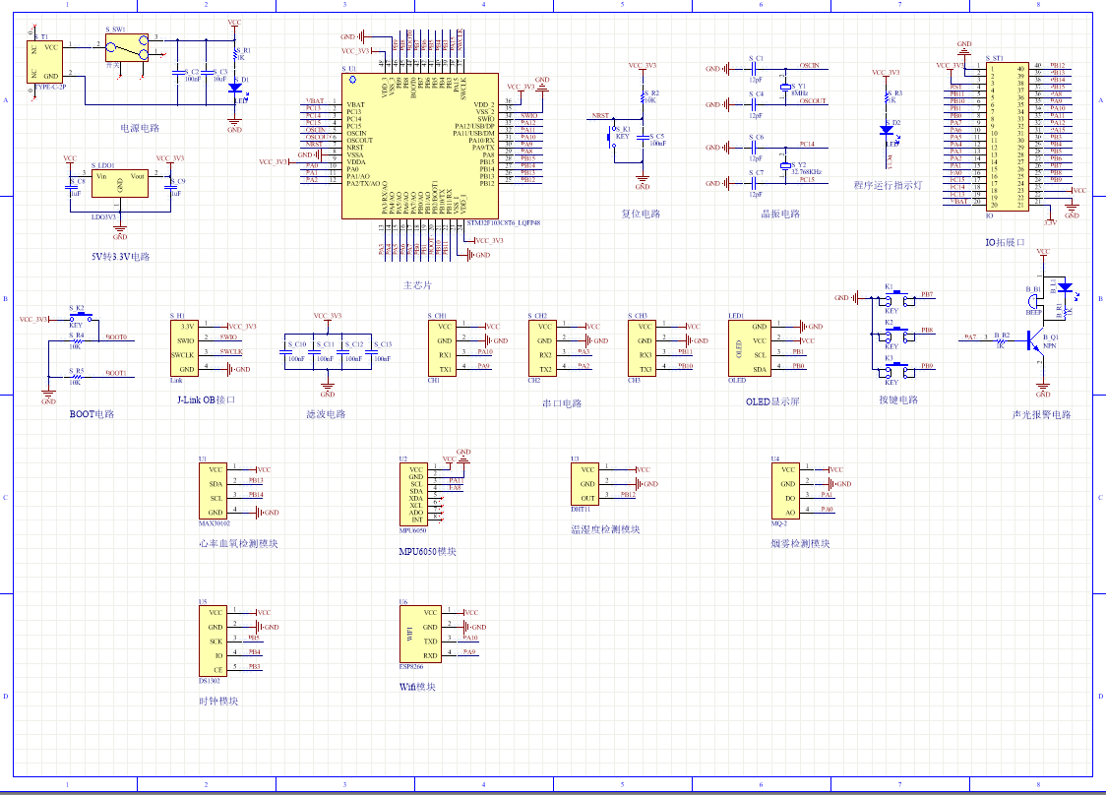The image size is (1106, 795).
Task: Select the DHT11 sensor symbol U3
Action: tap(585, 484)
